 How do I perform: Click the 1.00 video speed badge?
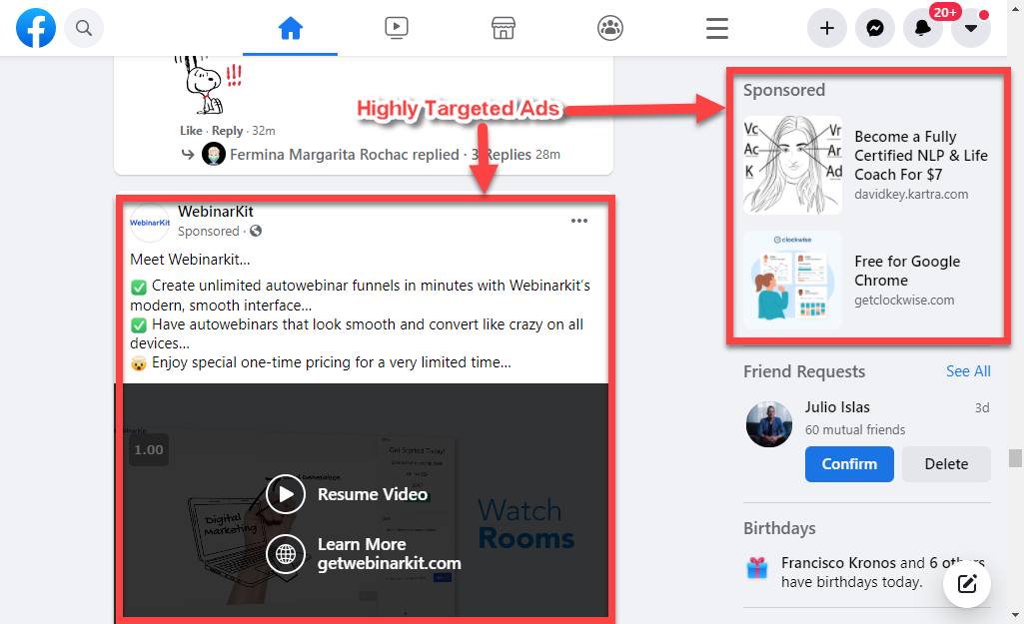[149, 449]
